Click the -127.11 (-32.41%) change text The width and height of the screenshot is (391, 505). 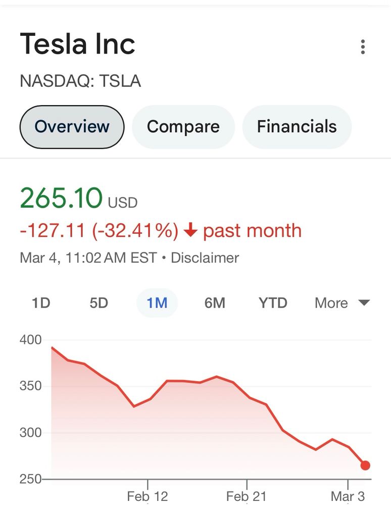(99, 231)
